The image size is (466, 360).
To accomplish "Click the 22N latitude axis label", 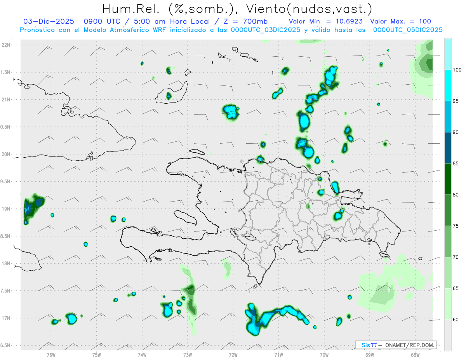I will click(x=6, y=45).
